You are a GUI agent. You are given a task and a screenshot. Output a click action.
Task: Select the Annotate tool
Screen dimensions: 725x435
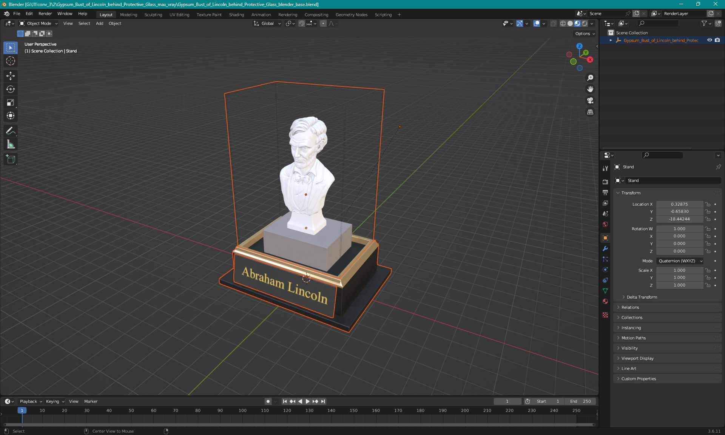[11, 131]
